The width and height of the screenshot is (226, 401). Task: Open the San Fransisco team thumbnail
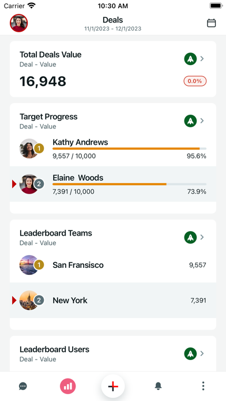[29, 265]
